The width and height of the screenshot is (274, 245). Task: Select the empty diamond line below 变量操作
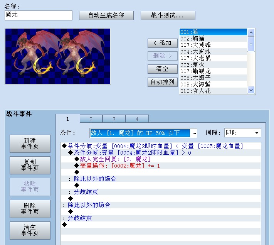click(161, 172)
